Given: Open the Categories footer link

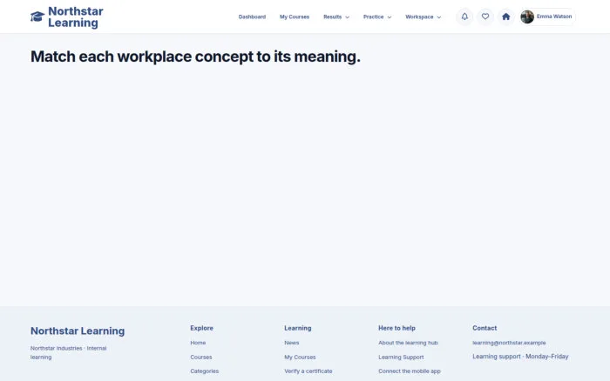Looking at the screenshot, I should click(205, 371).
